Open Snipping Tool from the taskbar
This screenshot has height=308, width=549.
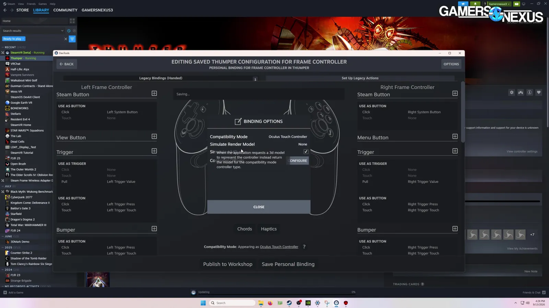pos(327,303)
